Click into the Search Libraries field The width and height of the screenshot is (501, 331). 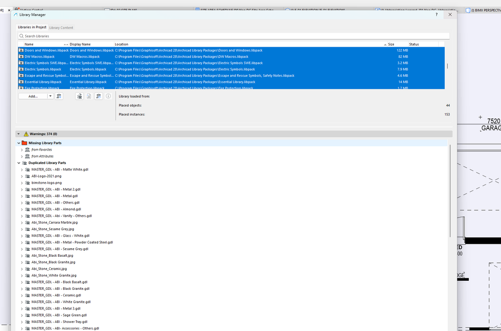(234, 36)
